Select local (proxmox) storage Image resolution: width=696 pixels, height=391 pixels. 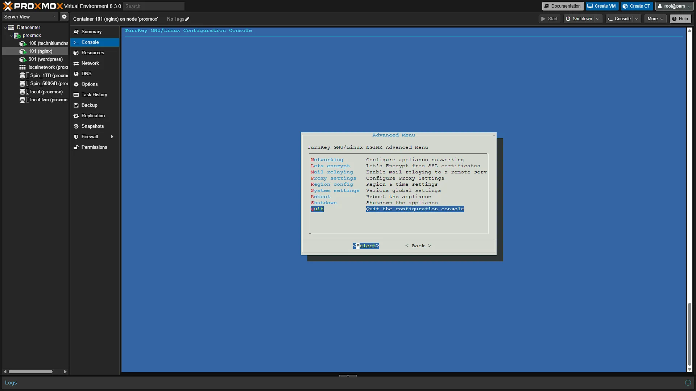[x=41, y=92]
